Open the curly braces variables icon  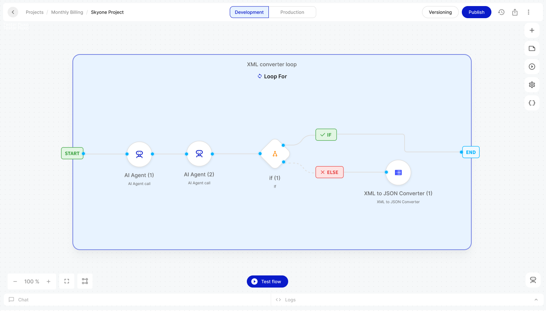(x=532, y=103)
